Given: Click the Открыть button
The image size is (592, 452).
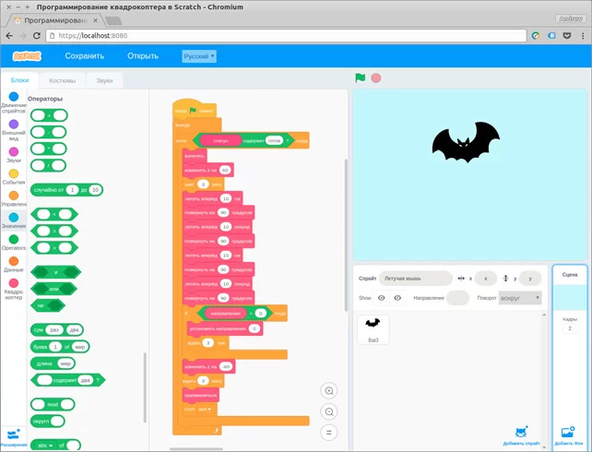Looking at the screenshot, I should (143, 56).
